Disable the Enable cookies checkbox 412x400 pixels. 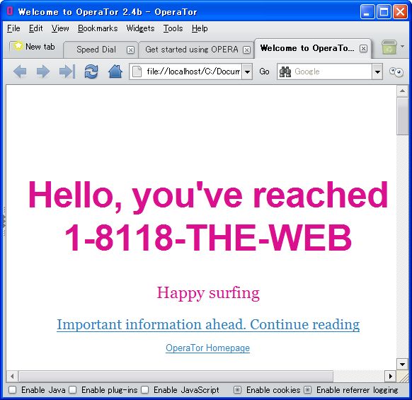(x=237, y=390)
